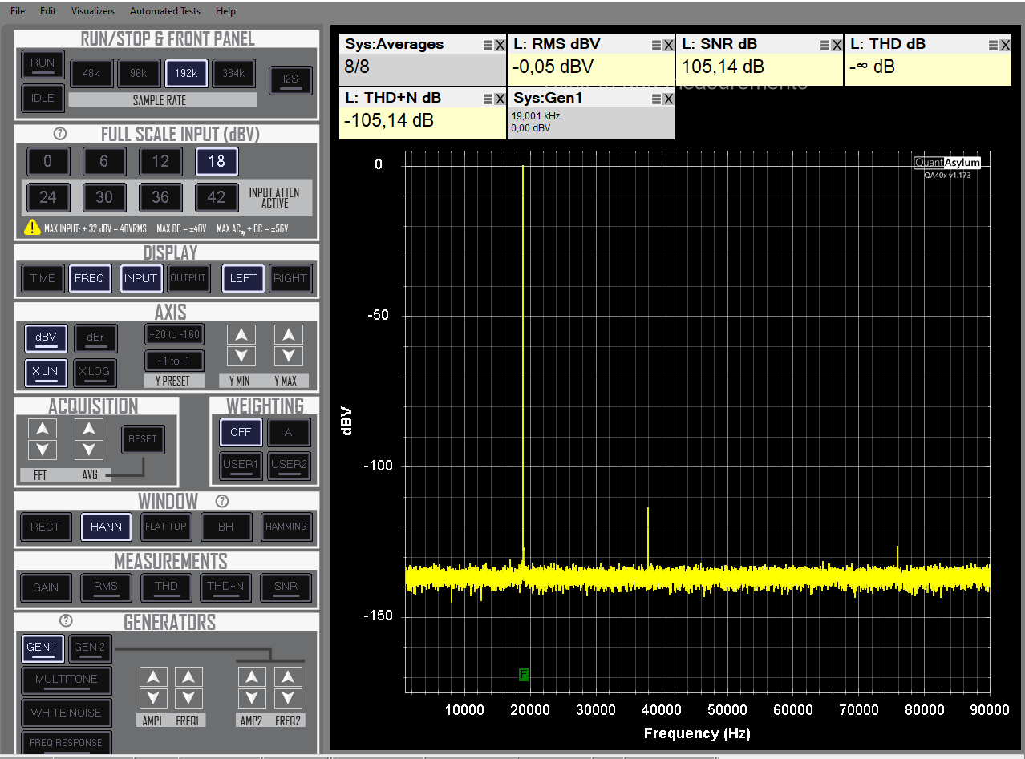Image resolution: width=1025 pixels, height=759 pixels.
Task: Close the L: SNR dB tile
Action: (x=837, y=46)
